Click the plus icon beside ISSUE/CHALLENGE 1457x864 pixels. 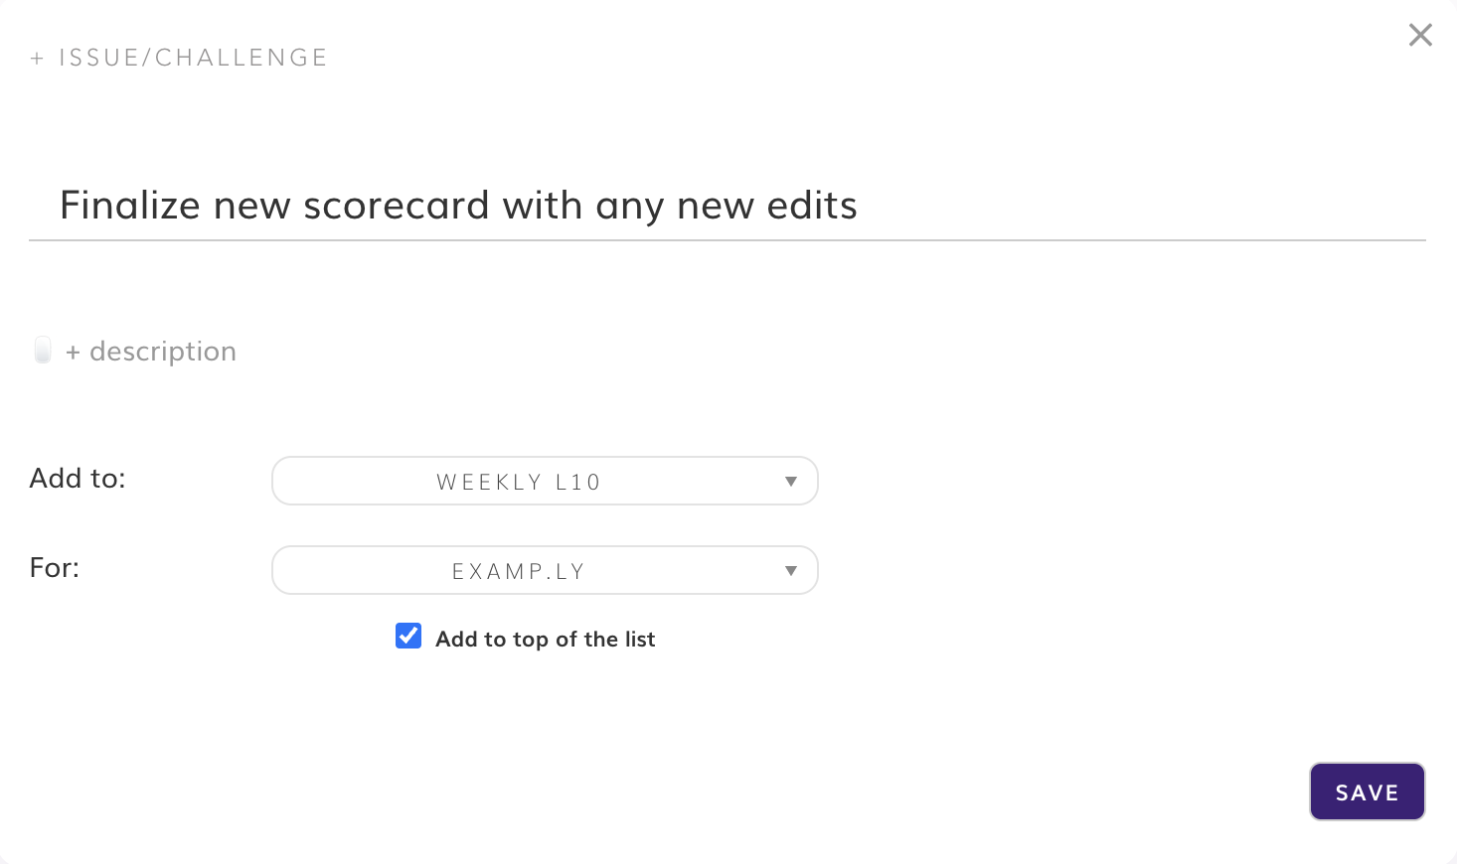(x=37, y=59)
